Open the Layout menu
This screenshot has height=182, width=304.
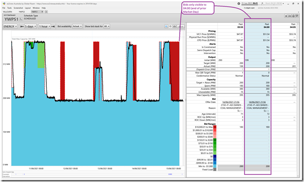pyautogui.click(x=28, y=8)
